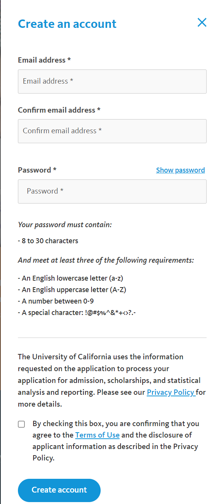Open the Privacy Policy link
This screenshot has height=504, width=223.
coord(171,393)
